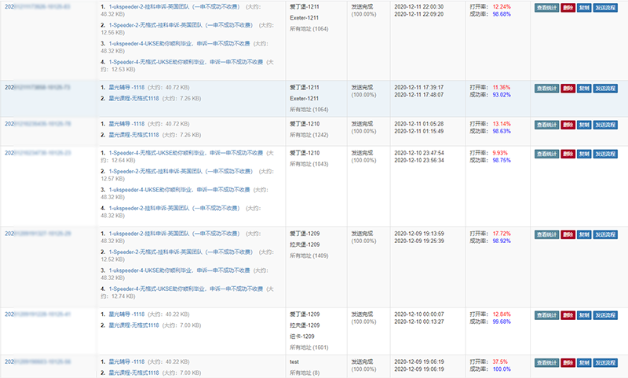This screenshot has width=628, height=378.
Task: Click 复制 for the 13.14% open-rate row
Action: coord(584,125)
